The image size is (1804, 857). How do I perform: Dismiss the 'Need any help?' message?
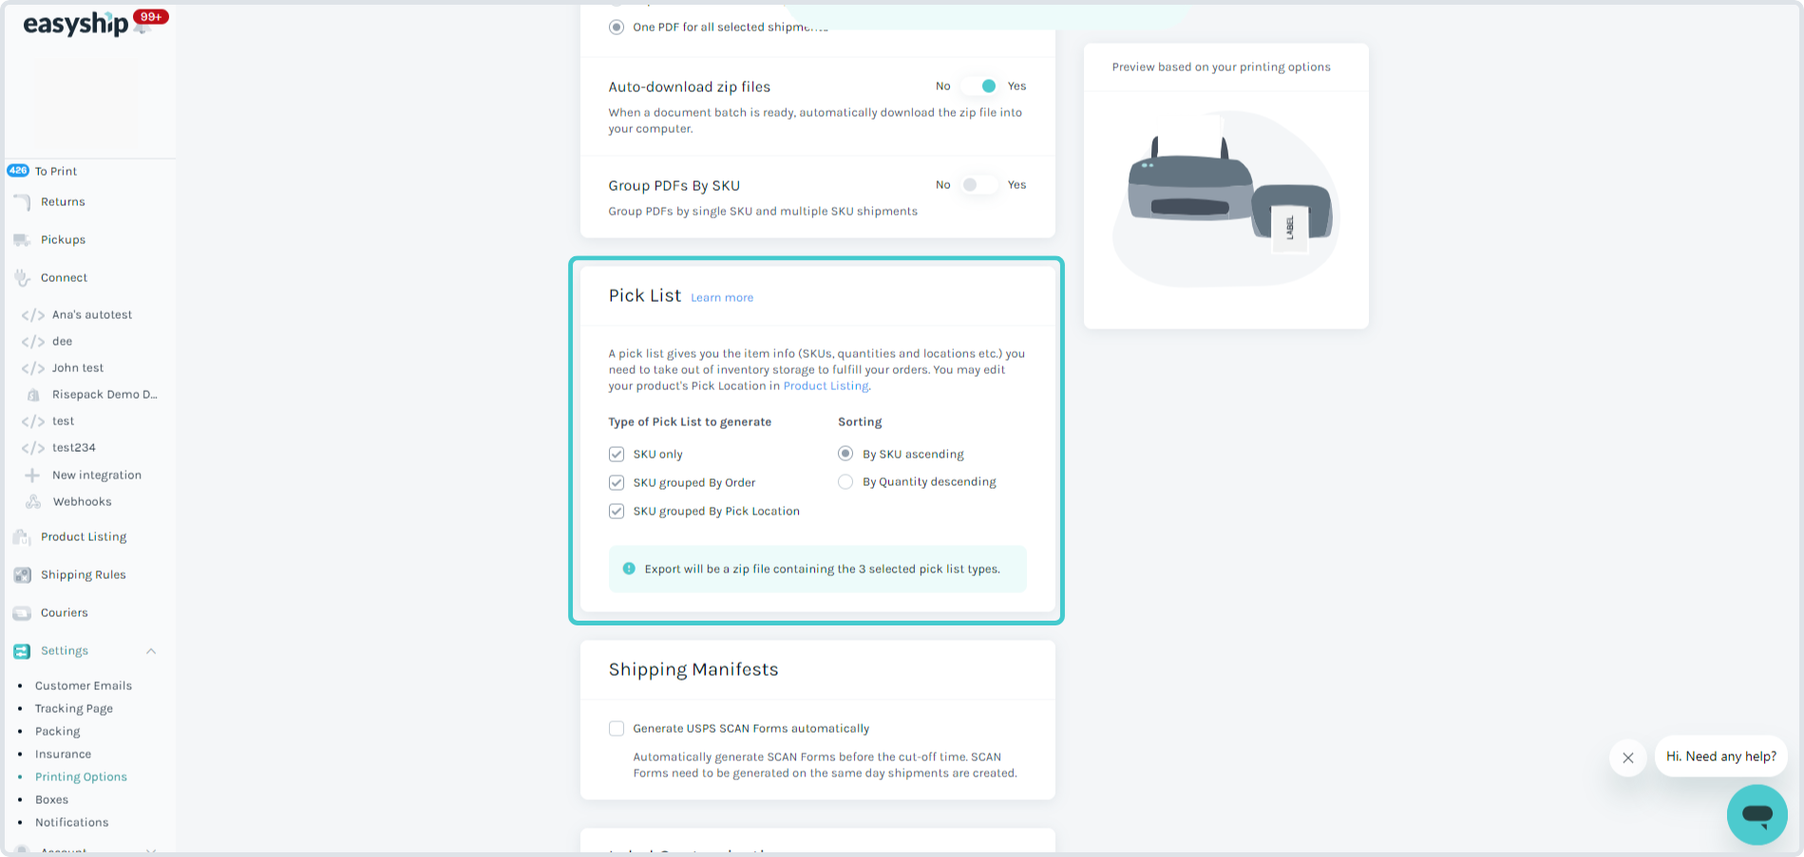coord(1628,757)
